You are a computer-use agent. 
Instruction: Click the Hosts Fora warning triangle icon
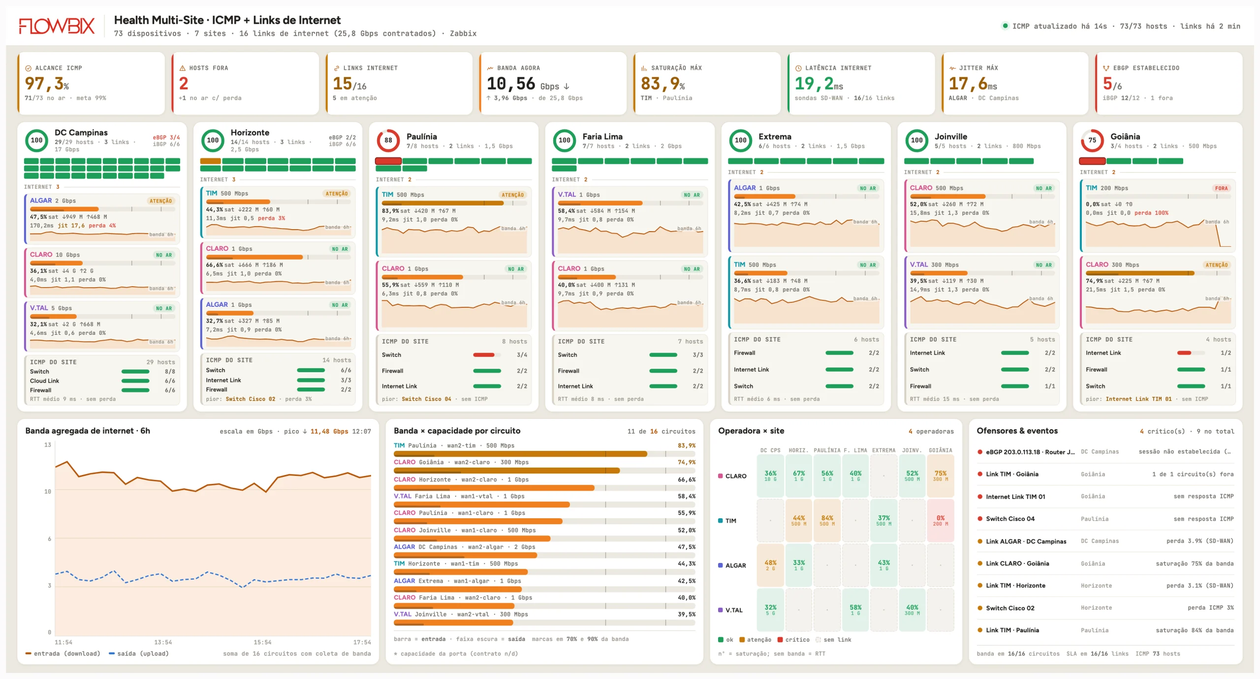(x=183, y=68)
